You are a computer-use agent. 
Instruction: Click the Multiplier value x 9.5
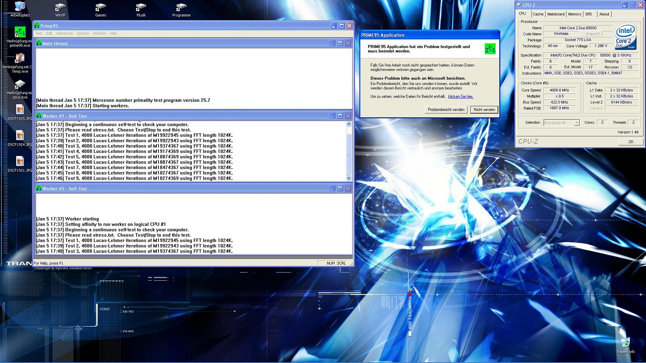coord(559,96)
